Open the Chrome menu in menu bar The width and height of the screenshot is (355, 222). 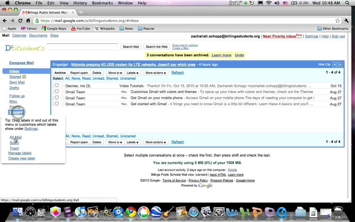pyautogui.click(x=22, y=3)
